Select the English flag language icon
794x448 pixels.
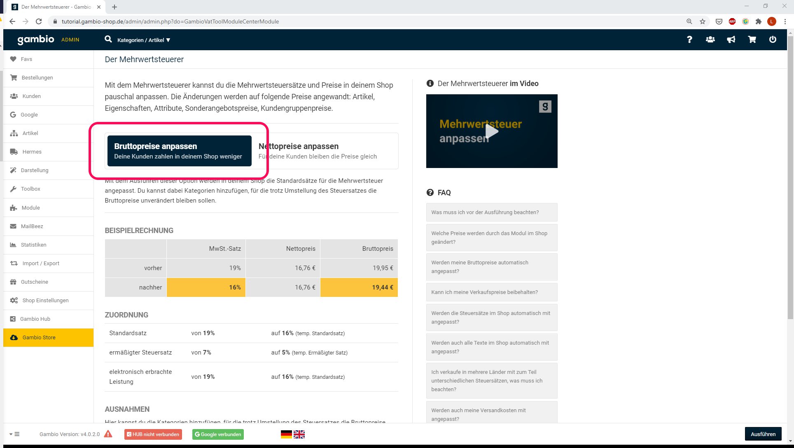coord(299,434)
